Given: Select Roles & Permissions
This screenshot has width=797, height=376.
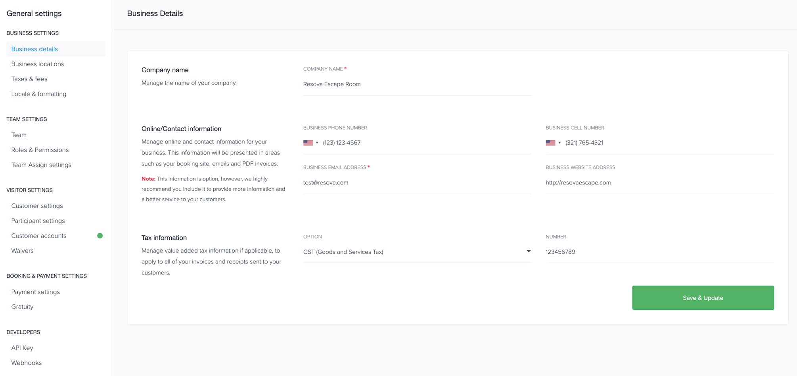Looking at the screenshot, I should point(40,150).
